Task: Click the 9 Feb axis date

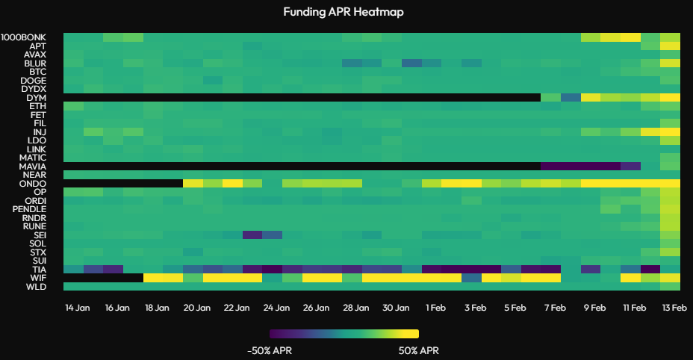Action: pyautogui.click(x=594, y=308)
